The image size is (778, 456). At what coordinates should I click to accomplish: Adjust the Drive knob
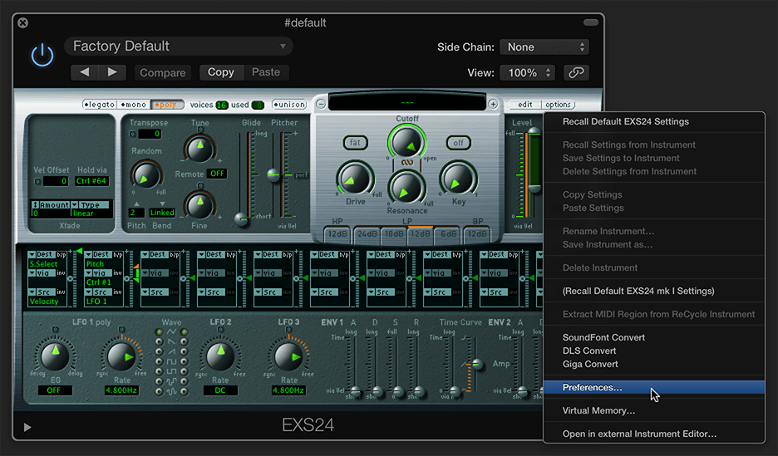355,179
